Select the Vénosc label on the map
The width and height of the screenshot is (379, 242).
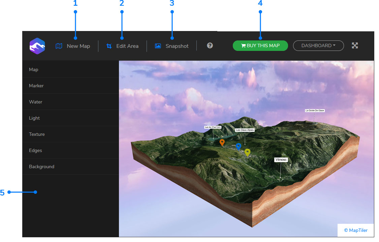click(281, 159)
